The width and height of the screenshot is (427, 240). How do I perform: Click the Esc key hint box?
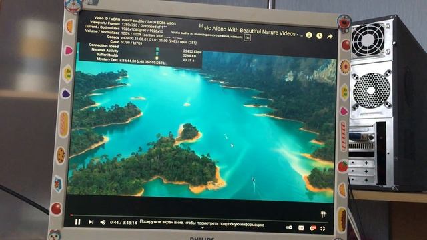point(247,37)
